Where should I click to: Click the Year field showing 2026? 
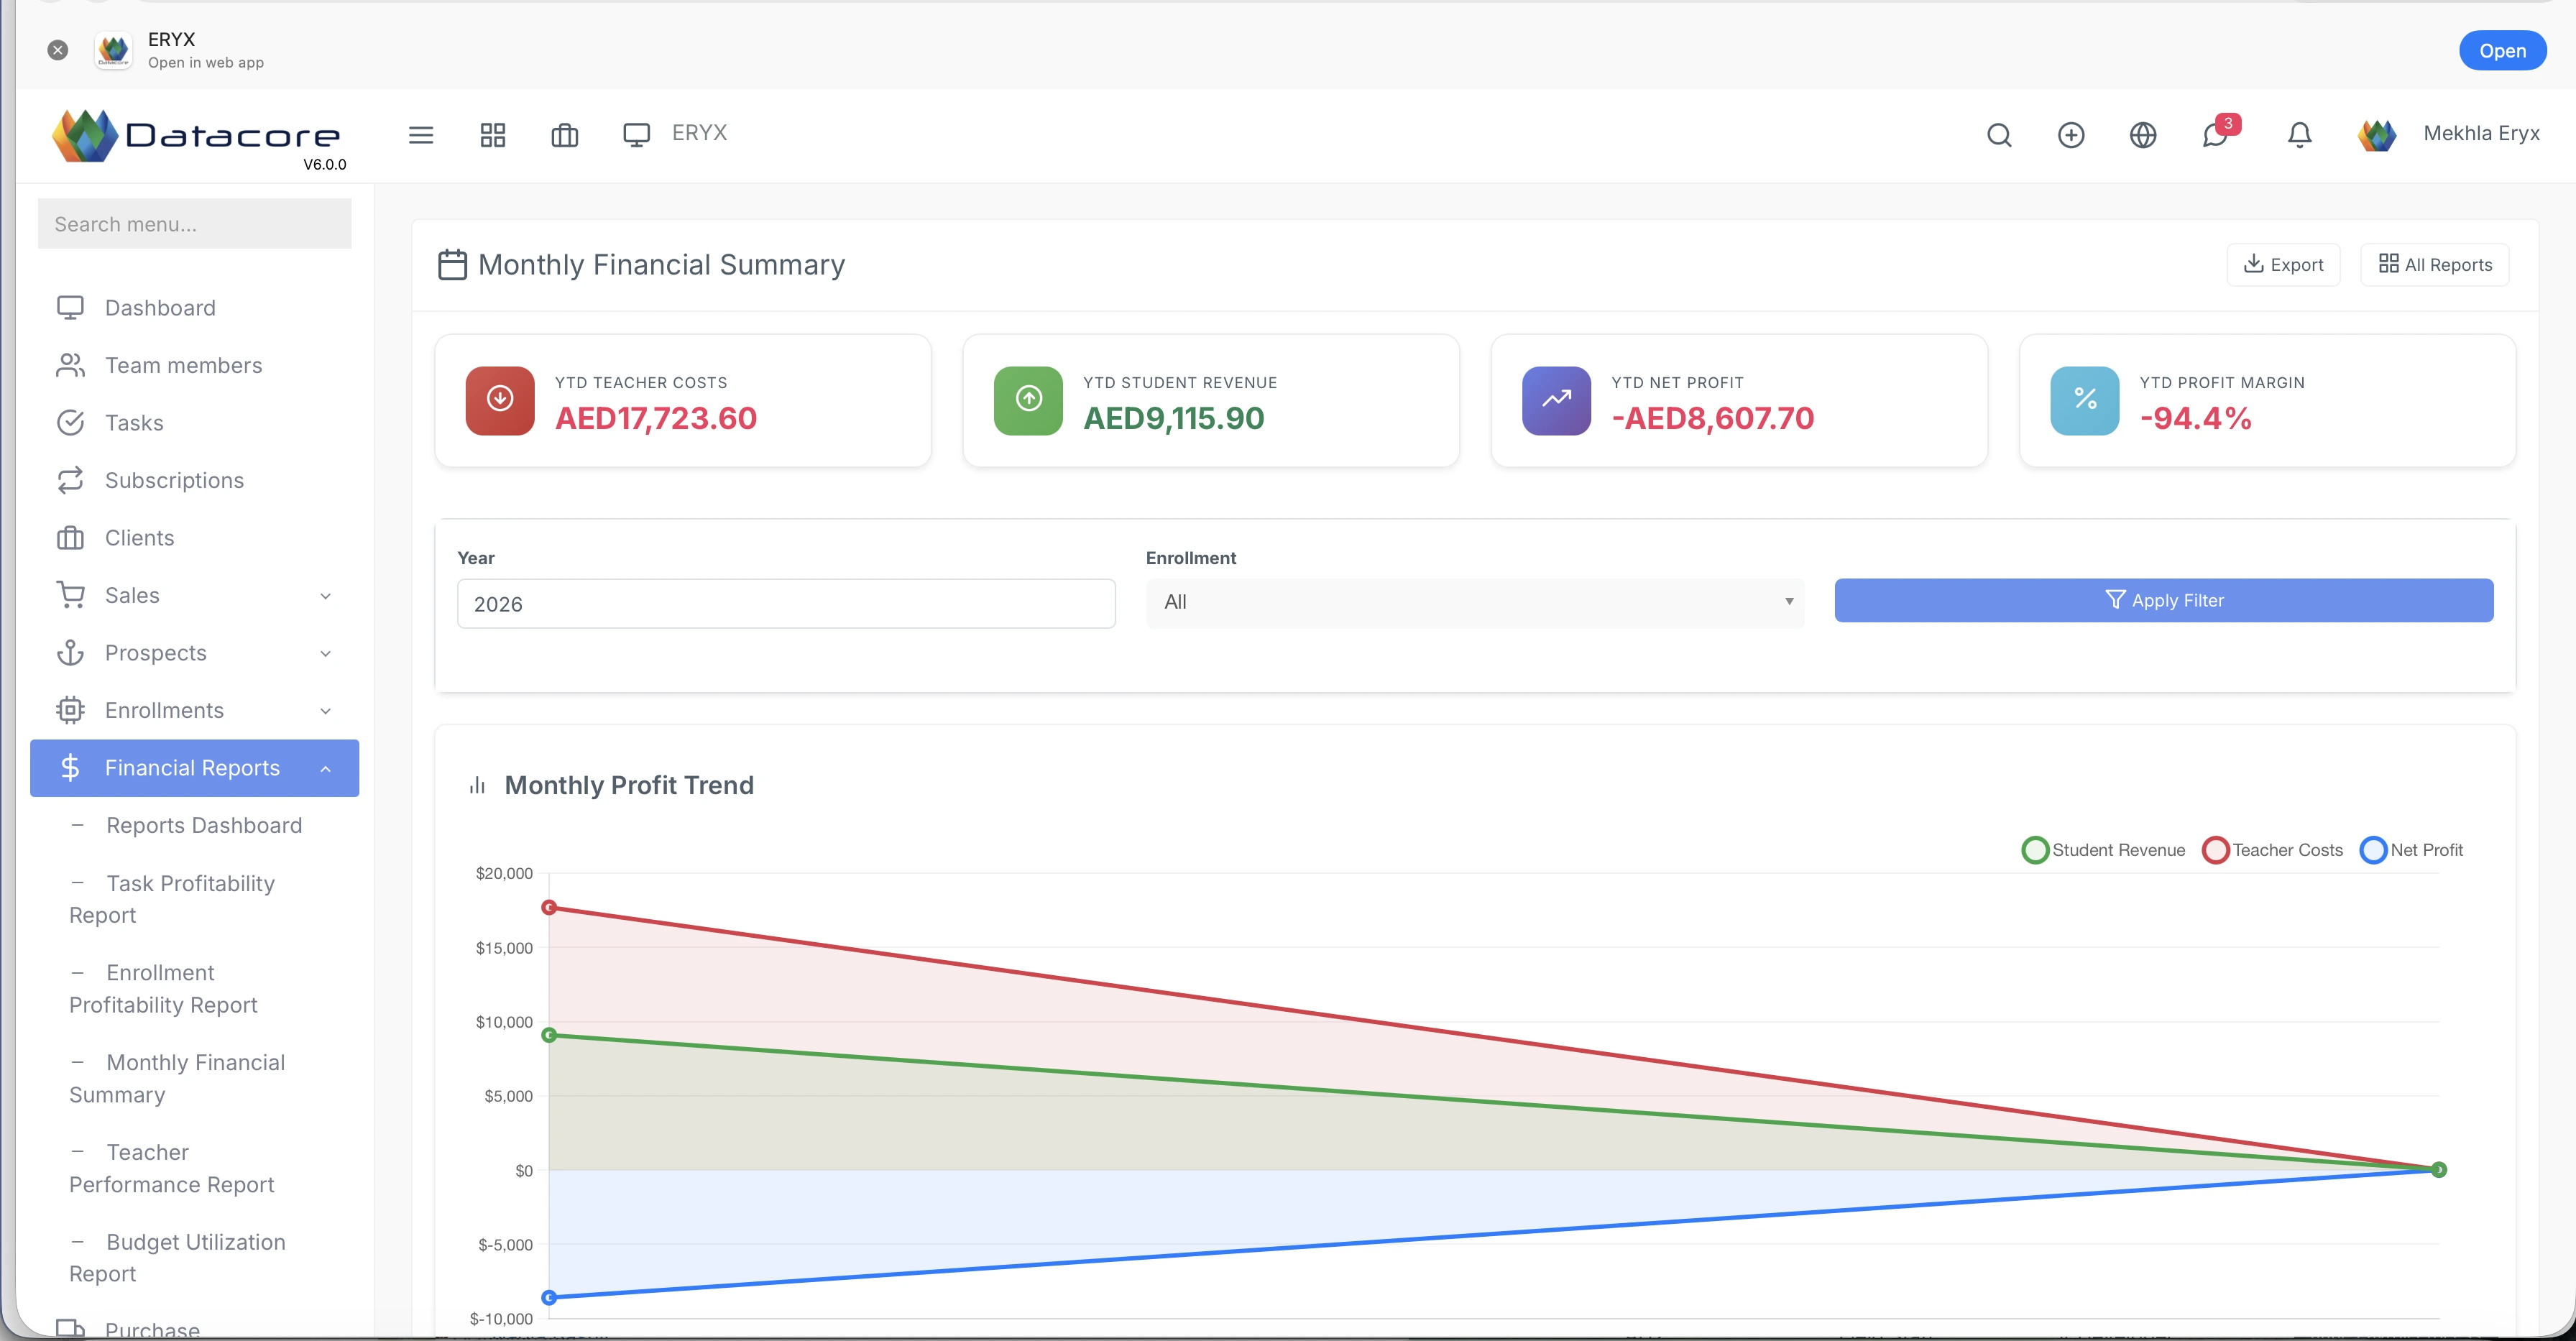[786, 604]
